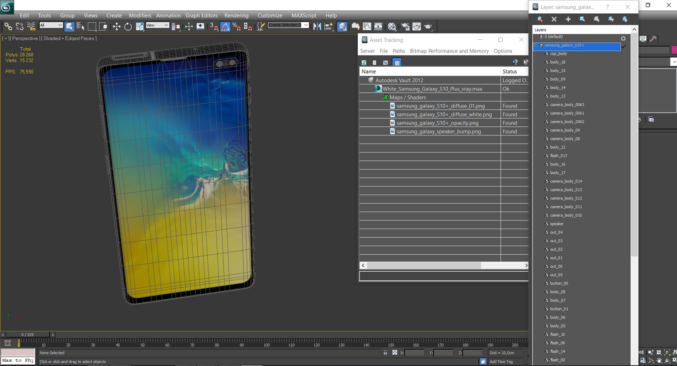The width and height of the screenshot is (677, 366).
Task: Click the Render Production teapot icon
Action: click(428, 27)
